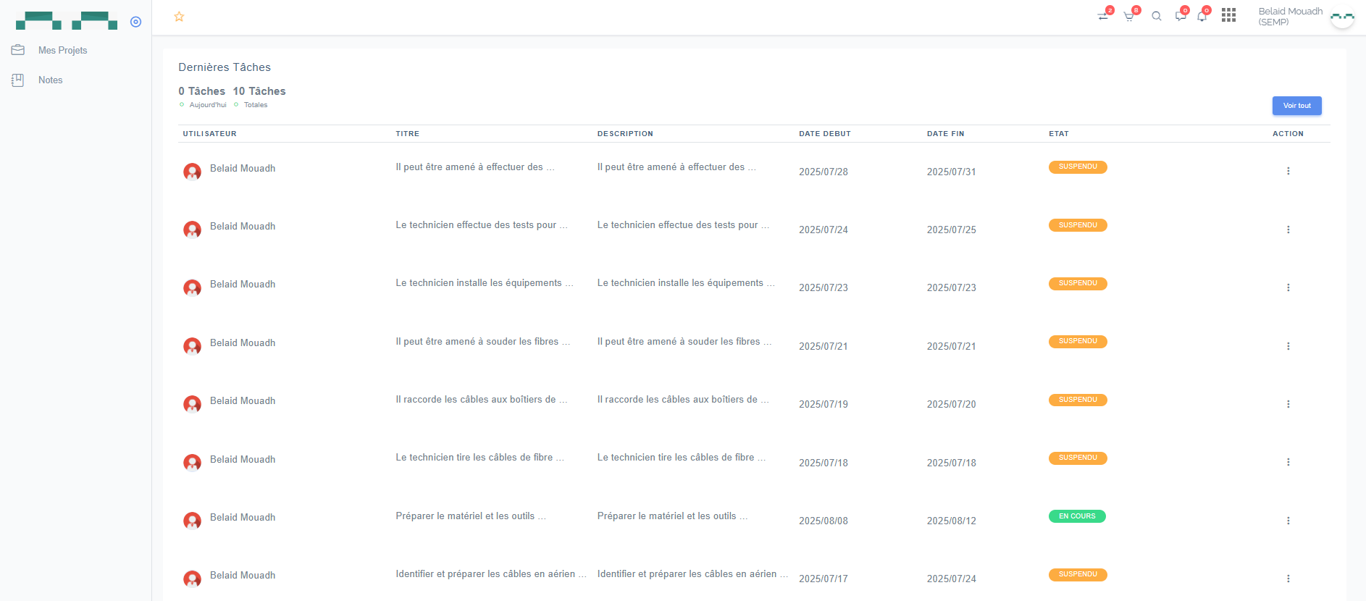Screen dimensions: 1366x601
Task: Open Mes Projets in the sidebar
Action: click(x=62, y=50)
